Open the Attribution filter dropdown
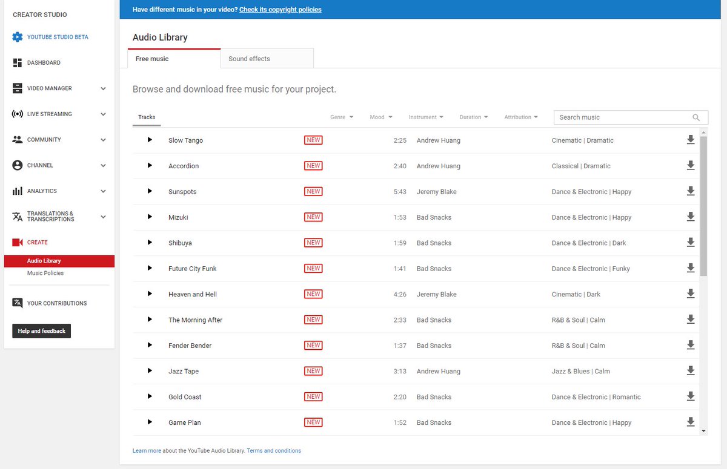The width and height of the screenshot is (727, 469). click(x=521, y=117)
